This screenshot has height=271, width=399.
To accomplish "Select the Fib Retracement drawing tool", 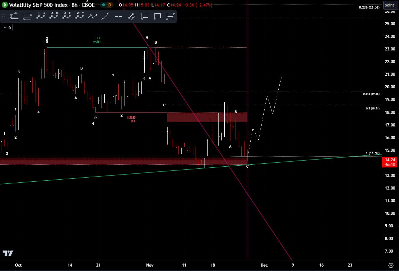I will 14,16.
